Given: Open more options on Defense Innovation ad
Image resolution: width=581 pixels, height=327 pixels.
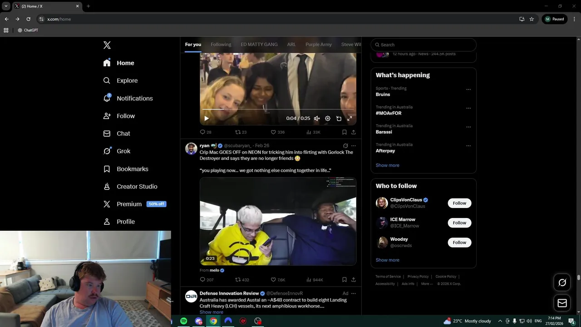Looking at the screenshot, I should [354, 293].
